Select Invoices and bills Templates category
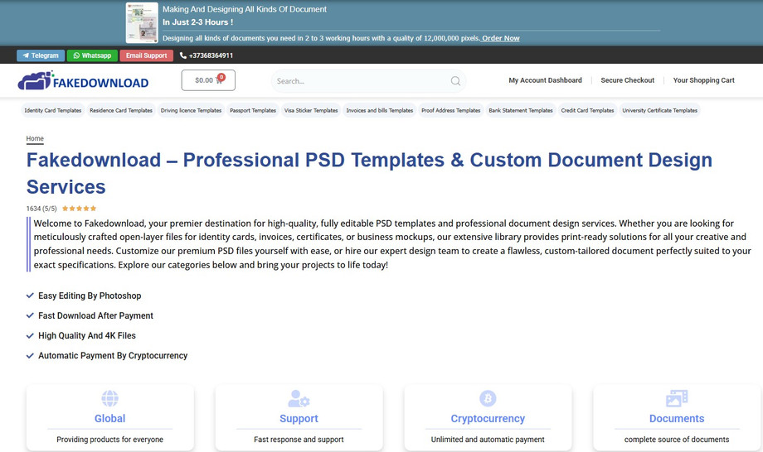The height and width of the screenshot is (452, 763). click(380, 110)
